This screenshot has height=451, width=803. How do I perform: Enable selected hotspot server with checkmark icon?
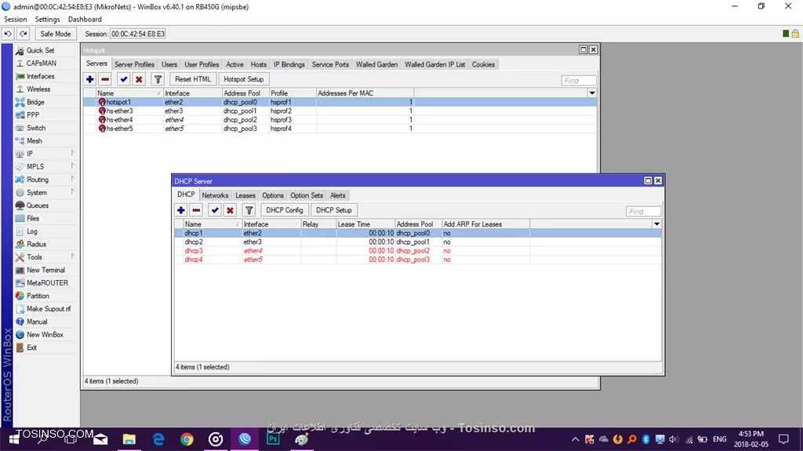coord(123,79)
